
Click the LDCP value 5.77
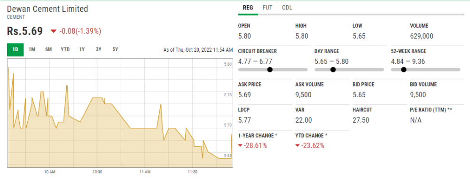(244, 120)
